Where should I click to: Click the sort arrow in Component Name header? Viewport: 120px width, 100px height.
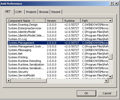point(33,20)
